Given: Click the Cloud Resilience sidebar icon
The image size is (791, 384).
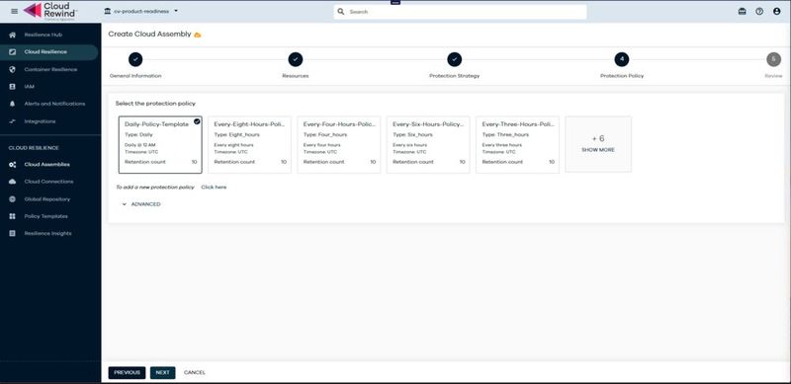Looking at the screenshot, I should pos(13,52).
